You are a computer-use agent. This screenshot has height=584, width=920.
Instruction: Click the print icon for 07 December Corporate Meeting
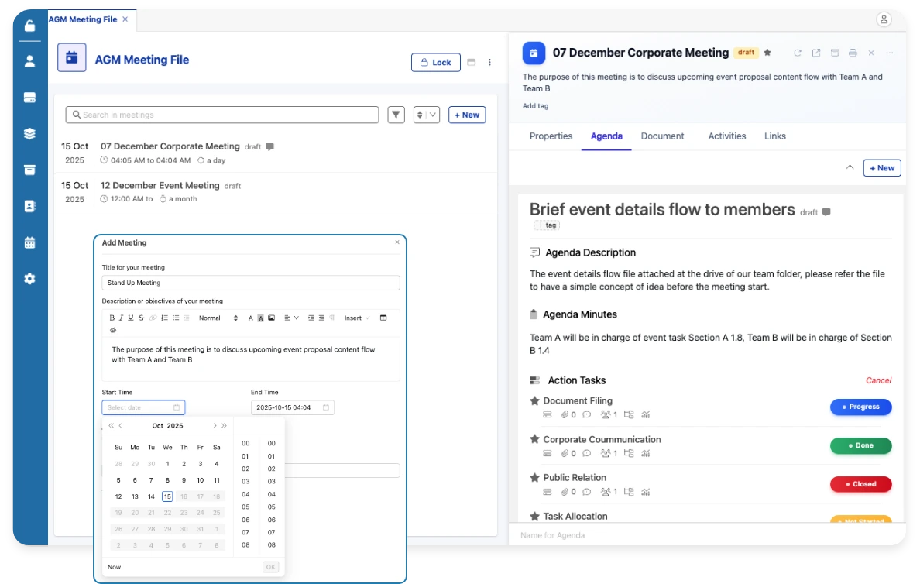[853, 53]
